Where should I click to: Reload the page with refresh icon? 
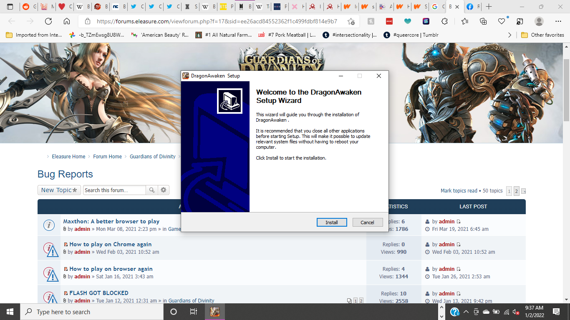48,21
